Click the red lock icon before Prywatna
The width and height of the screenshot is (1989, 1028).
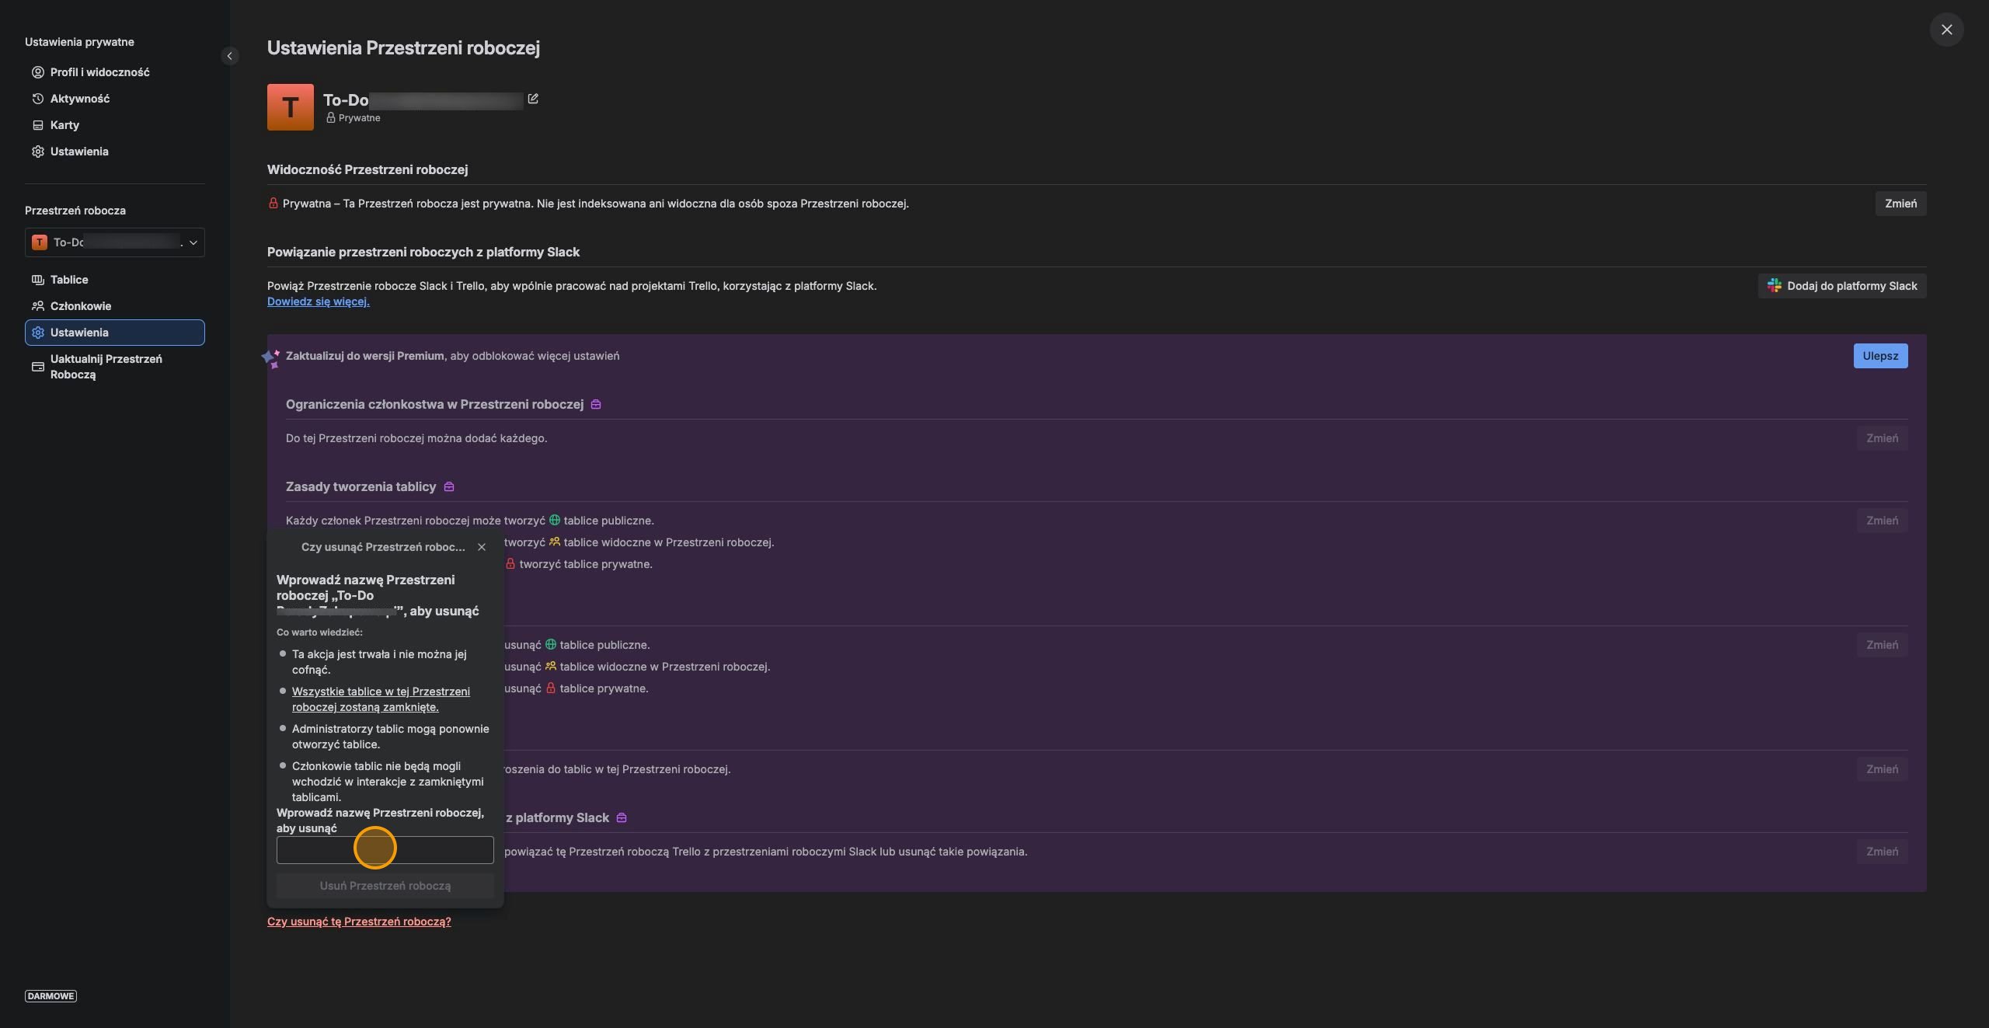pyautogui.click(x=273, y=204)
